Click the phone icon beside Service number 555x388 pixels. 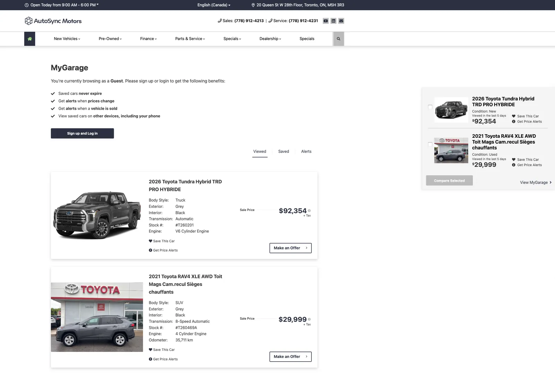[x=270, y=21]
